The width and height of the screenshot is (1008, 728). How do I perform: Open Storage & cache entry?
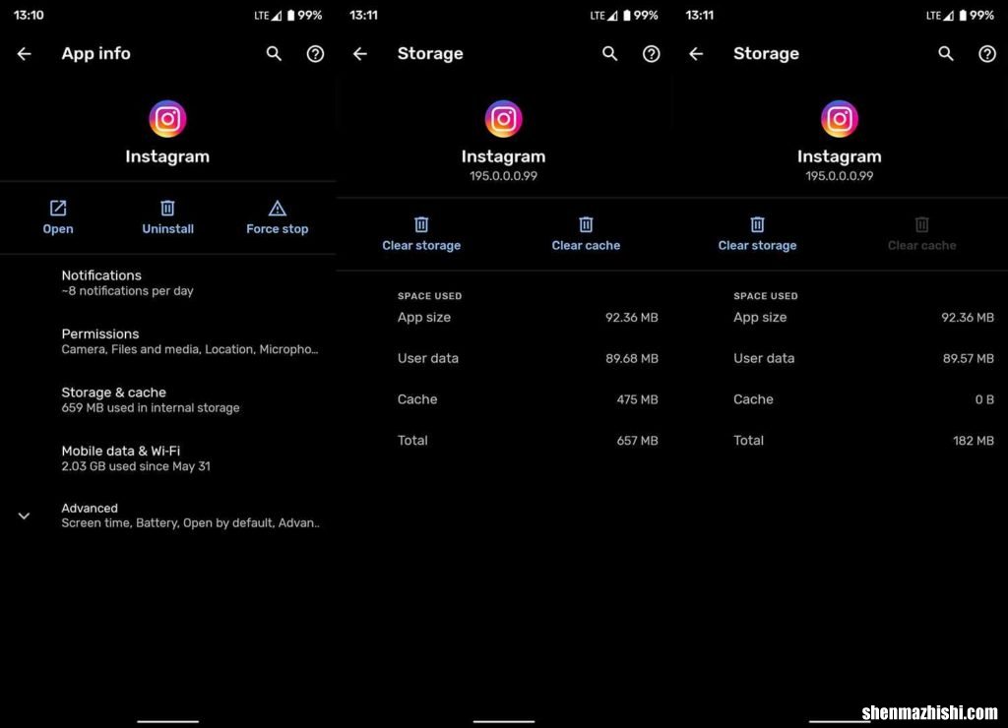[167, 399]
